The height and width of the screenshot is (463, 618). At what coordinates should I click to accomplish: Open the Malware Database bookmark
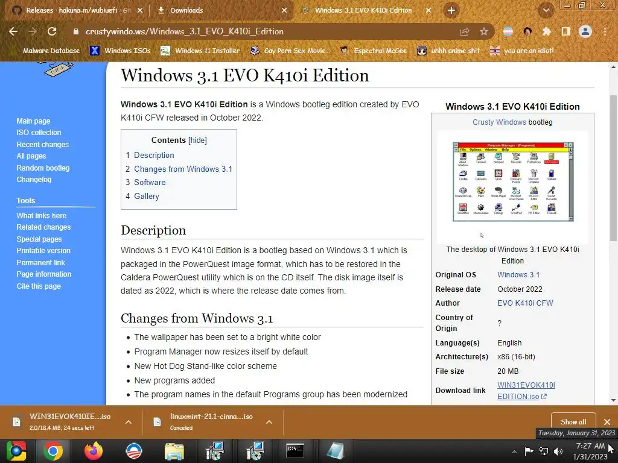tap(46, 51)
